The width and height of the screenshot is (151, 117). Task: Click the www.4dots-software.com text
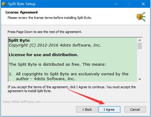coord(22,102)
